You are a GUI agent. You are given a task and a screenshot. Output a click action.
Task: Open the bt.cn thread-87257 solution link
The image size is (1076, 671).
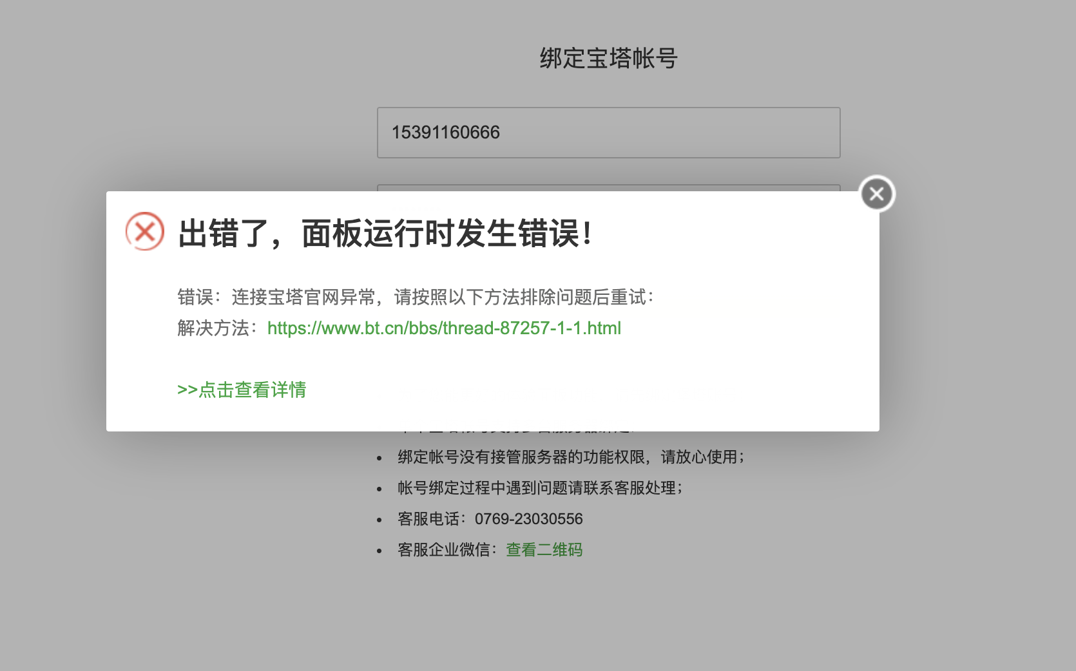point(444,328)
